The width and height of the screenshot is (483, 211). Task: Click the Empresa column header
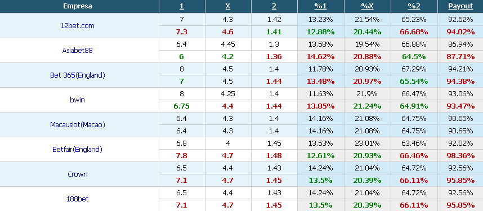pos(77,6)
